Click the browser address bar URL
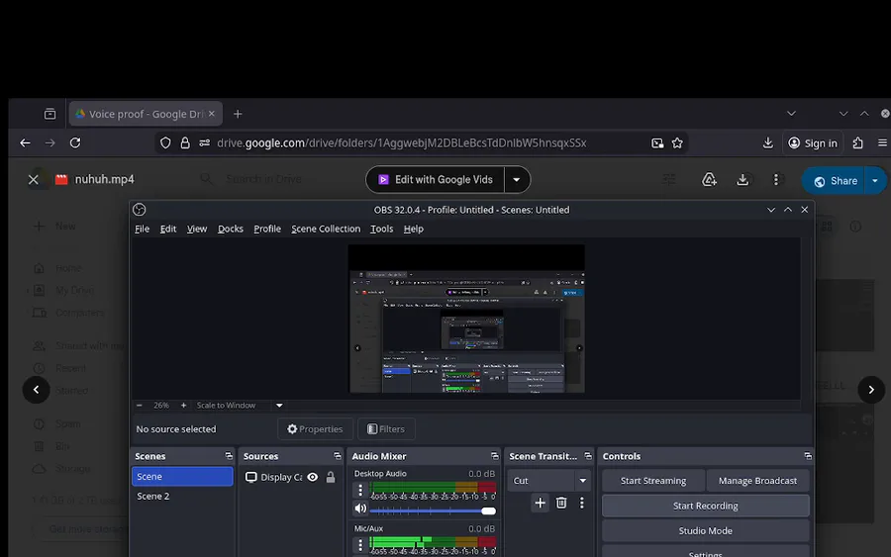This screenshot has height=557, width=891. tap(401, 143)
